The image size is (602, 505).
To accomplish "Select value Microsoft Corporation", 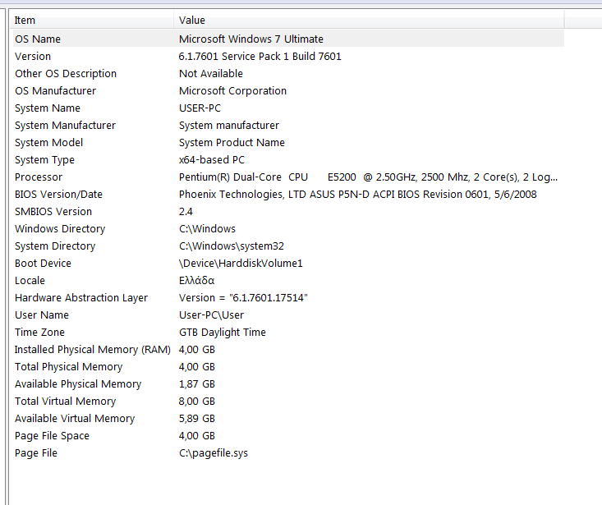I will tap(232, 91).
